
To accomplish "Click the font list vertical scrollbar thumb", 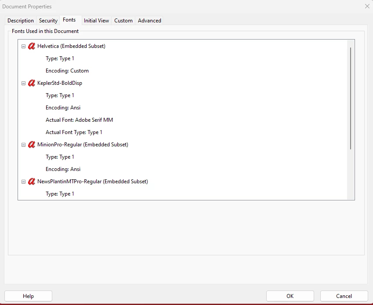I will tap(351, 98).
